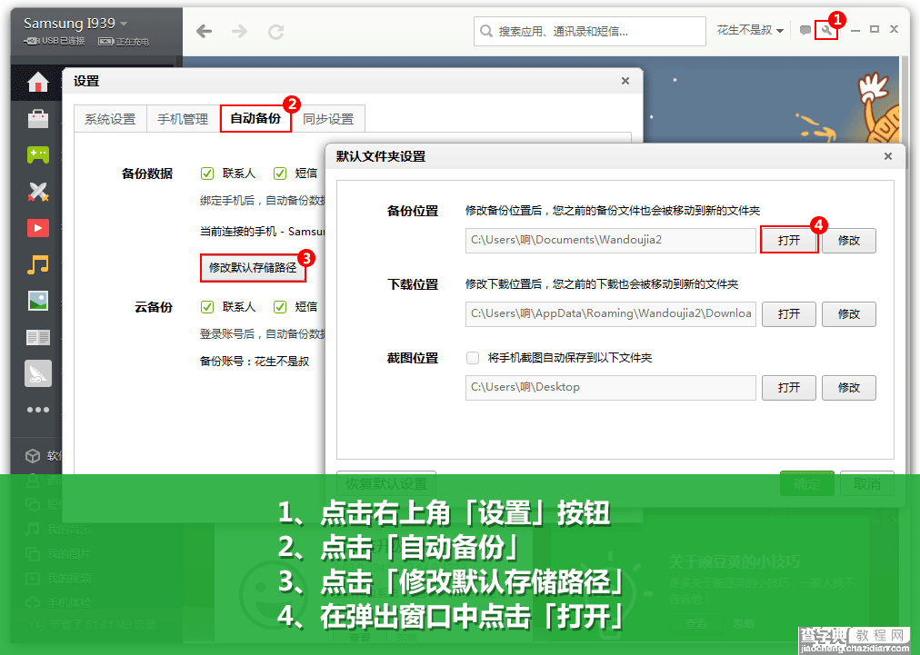
Task: Toggle 联系人 checkbox under 备份数据
Action: point(206,173)
